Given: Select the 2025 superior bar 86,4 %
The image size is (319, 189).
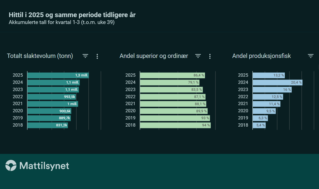Looking at the screenshot, I should 172,75.
